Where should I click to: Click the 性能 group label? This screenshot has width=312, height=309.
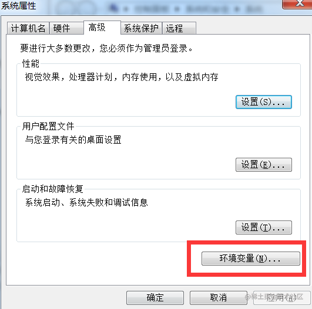click(31, 63)
